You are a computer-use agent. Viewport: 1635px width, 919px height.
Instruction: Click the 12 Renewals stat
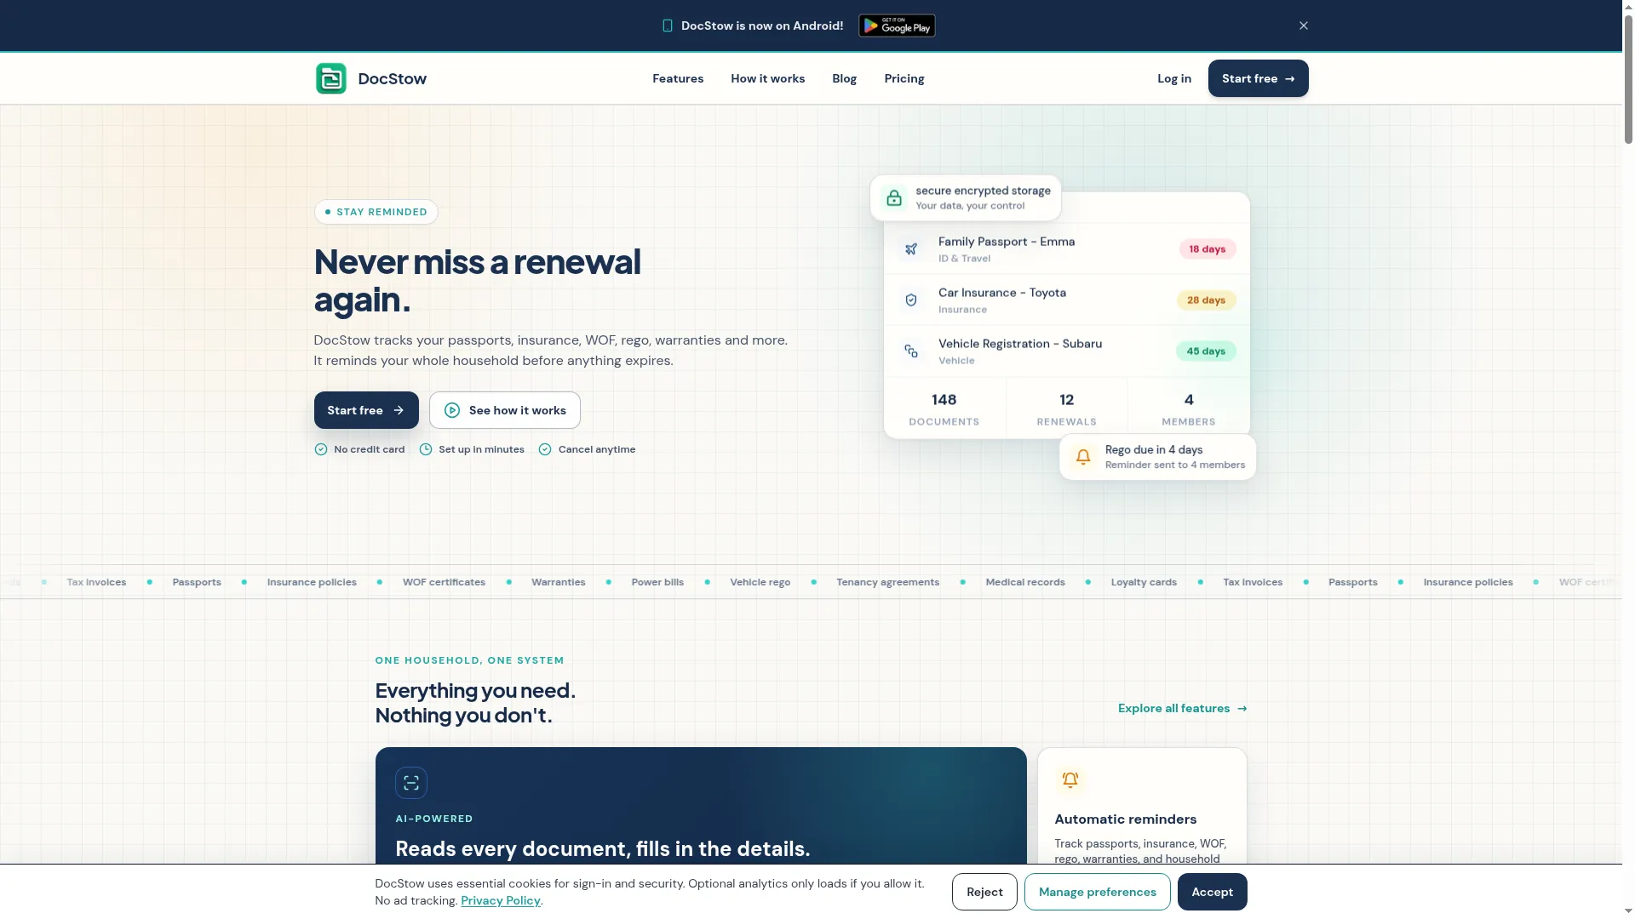coord(1067,408)
